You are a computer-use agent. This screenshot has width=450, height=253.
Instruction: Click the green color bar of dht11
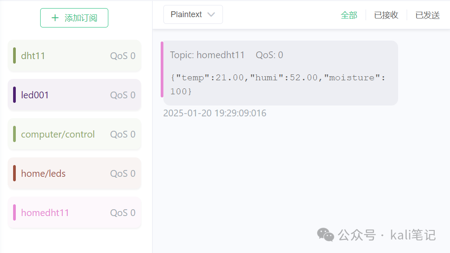(14, 55)
